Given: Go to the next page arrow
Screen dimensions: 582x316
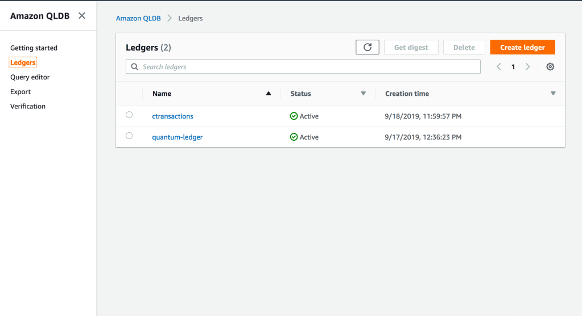Looking at the screenshot, I should 527,67.
